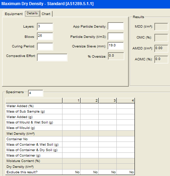Click the AOMC (%) result field

[161, 59]
